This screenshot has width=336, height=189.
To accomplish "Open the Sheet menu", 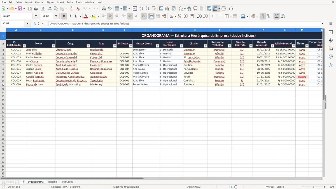I will (x=60, y=2).
